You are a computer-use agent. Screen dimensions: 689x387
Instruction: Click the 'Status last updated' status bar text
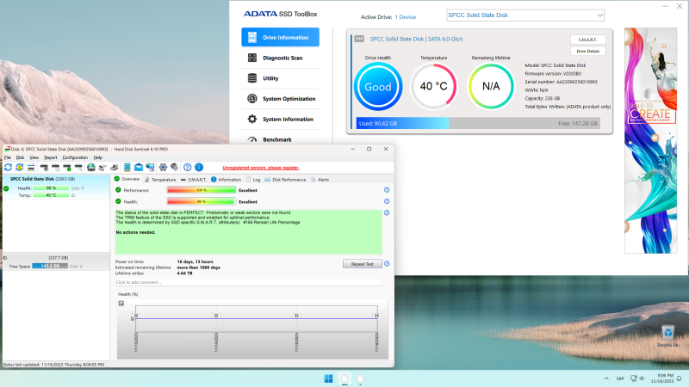point(53,364)
